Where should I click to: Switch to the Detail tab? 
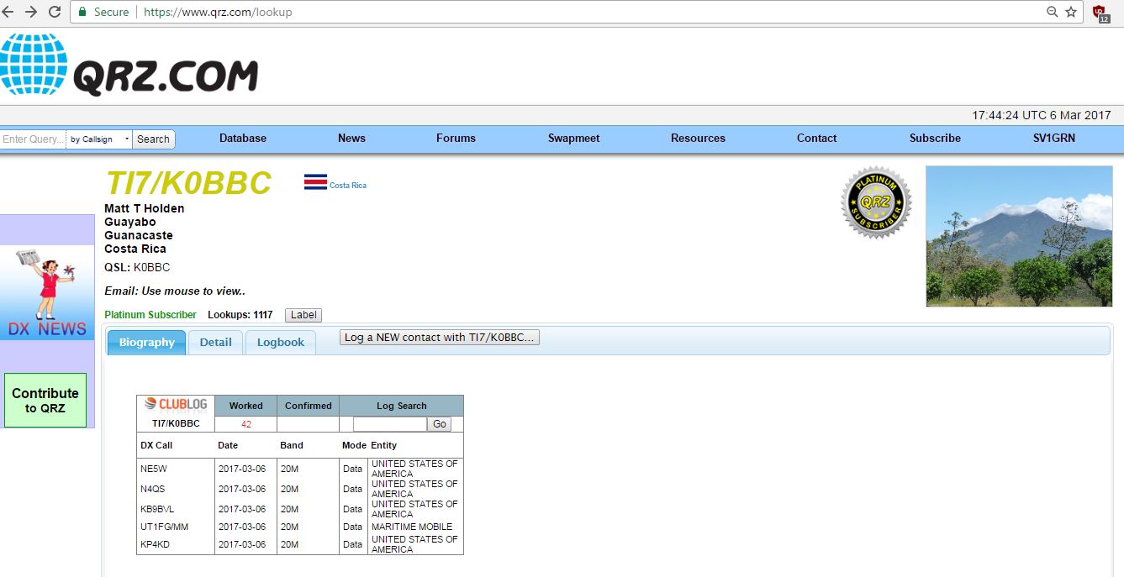click(x=215, y=343)
